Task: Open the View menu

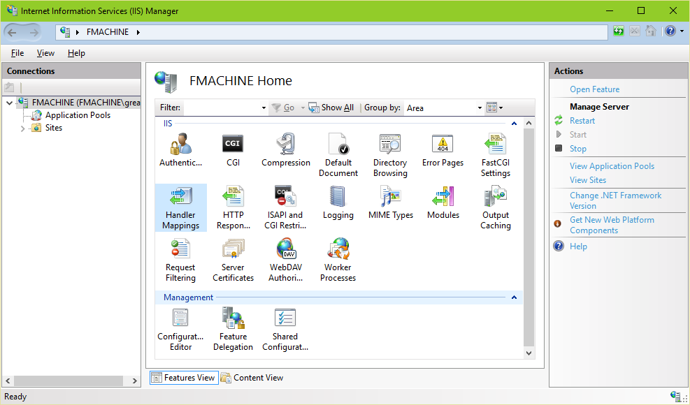Action: pos(45,52)
